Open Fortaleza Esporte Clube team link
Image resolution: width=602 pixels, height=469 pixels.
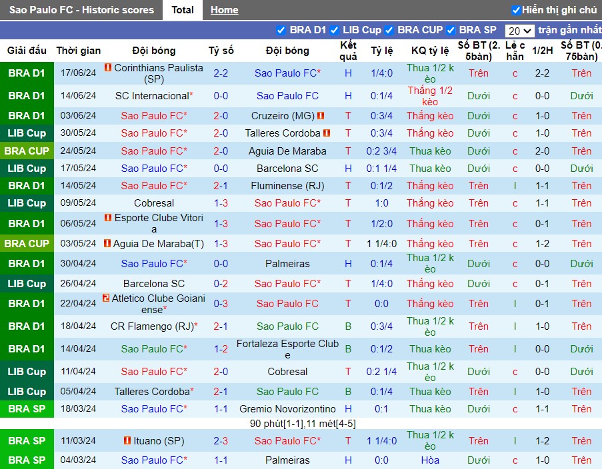287,349
